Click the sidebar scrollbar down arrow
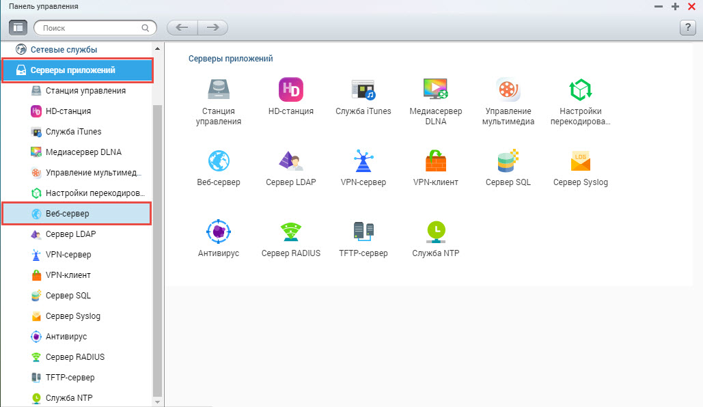 click(x=157, y=402)
